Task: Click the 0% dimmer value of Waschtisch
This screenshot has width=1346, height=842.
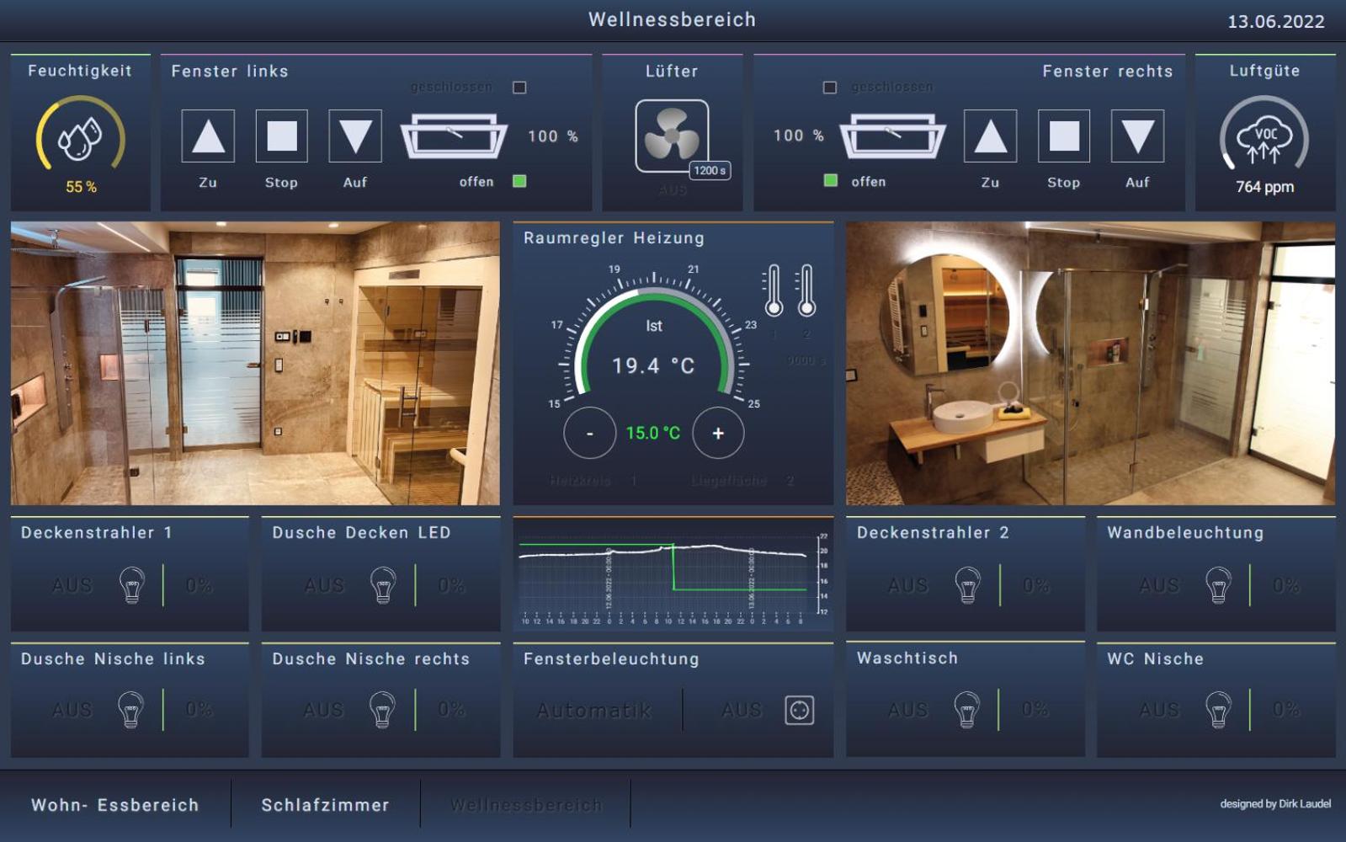Action: [x=1035, y=710]
